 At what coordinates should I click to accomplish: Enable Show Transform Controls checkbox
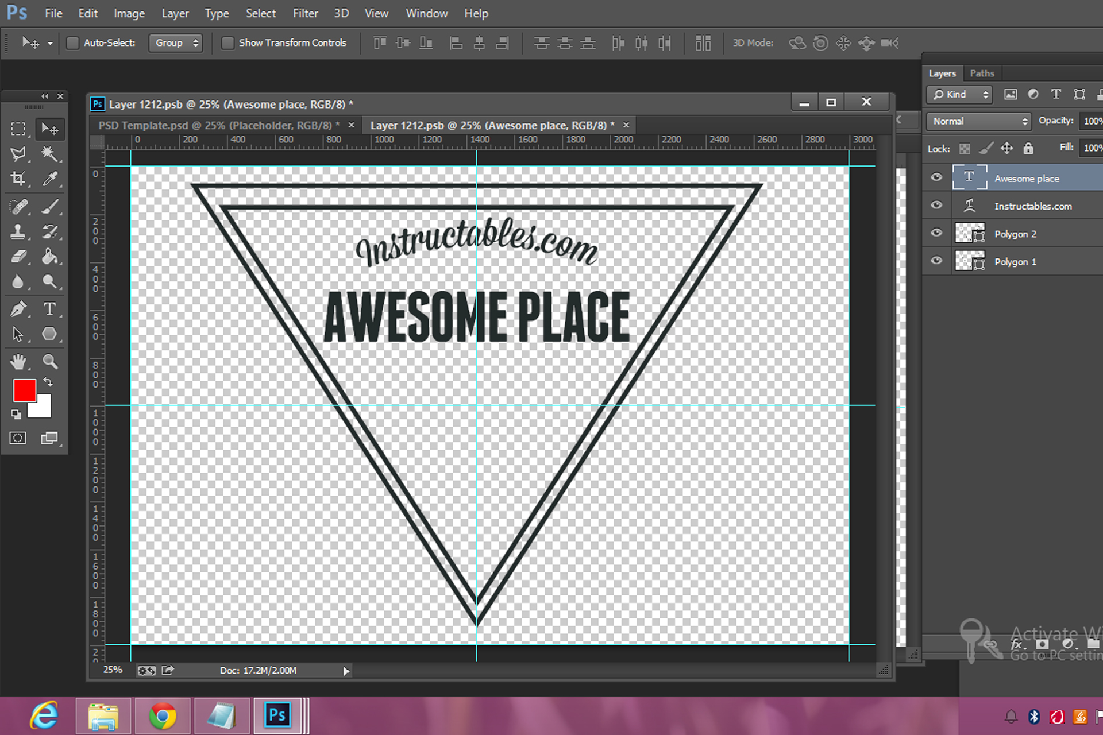tap(228, 43)
